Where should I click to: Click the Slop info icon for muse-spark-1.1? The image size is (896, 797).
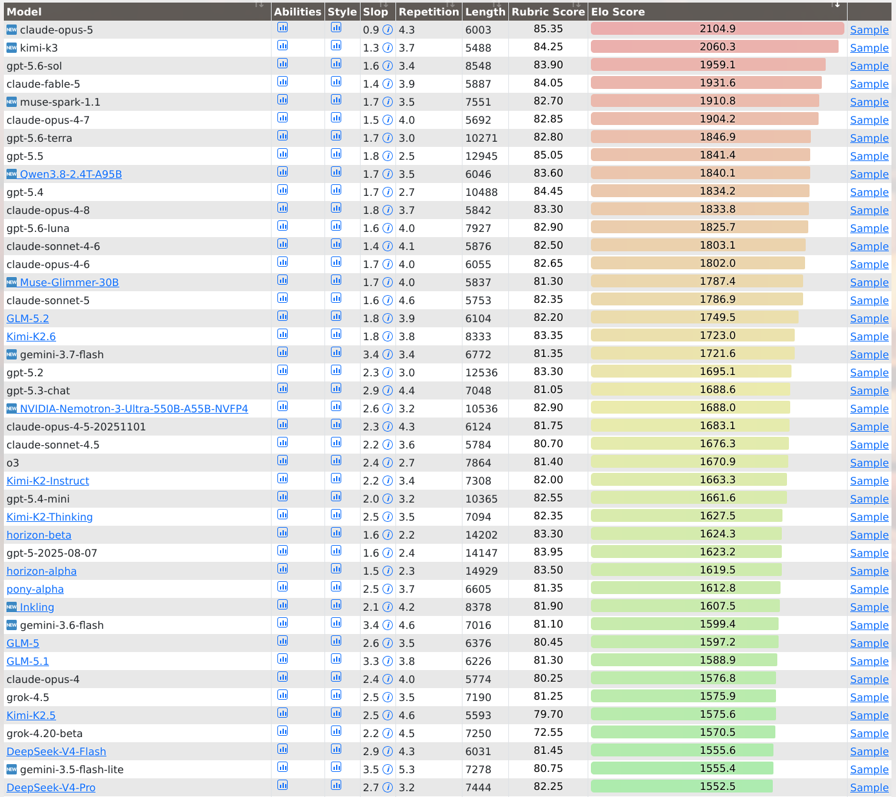click(388, 102)
